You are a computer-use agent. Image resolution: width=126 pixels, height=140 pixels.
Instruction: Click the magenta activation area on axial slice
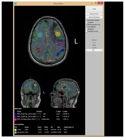[x=61, y=44]
